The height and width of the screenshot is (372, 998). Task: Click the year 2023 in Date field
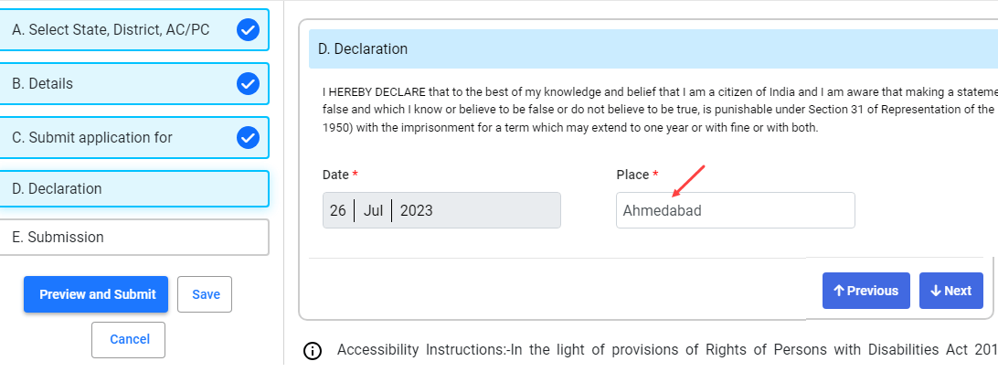coord(416,210)
